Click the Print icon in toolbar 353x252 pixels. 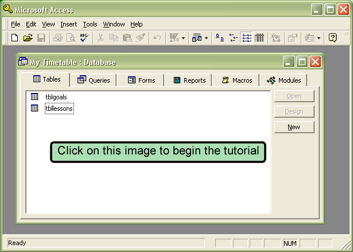point(58,38)
